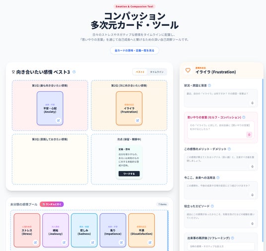Select the ベスト3 tab

pos(140,72)
